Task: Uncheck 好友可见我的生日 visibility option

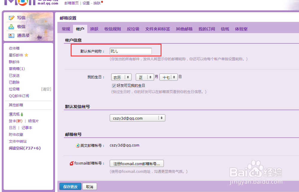Action: (x=114, y=85)
